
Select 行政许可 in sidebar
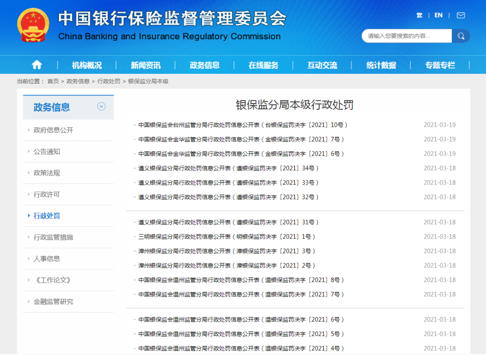pyautogui.click(x=47, y=194)
